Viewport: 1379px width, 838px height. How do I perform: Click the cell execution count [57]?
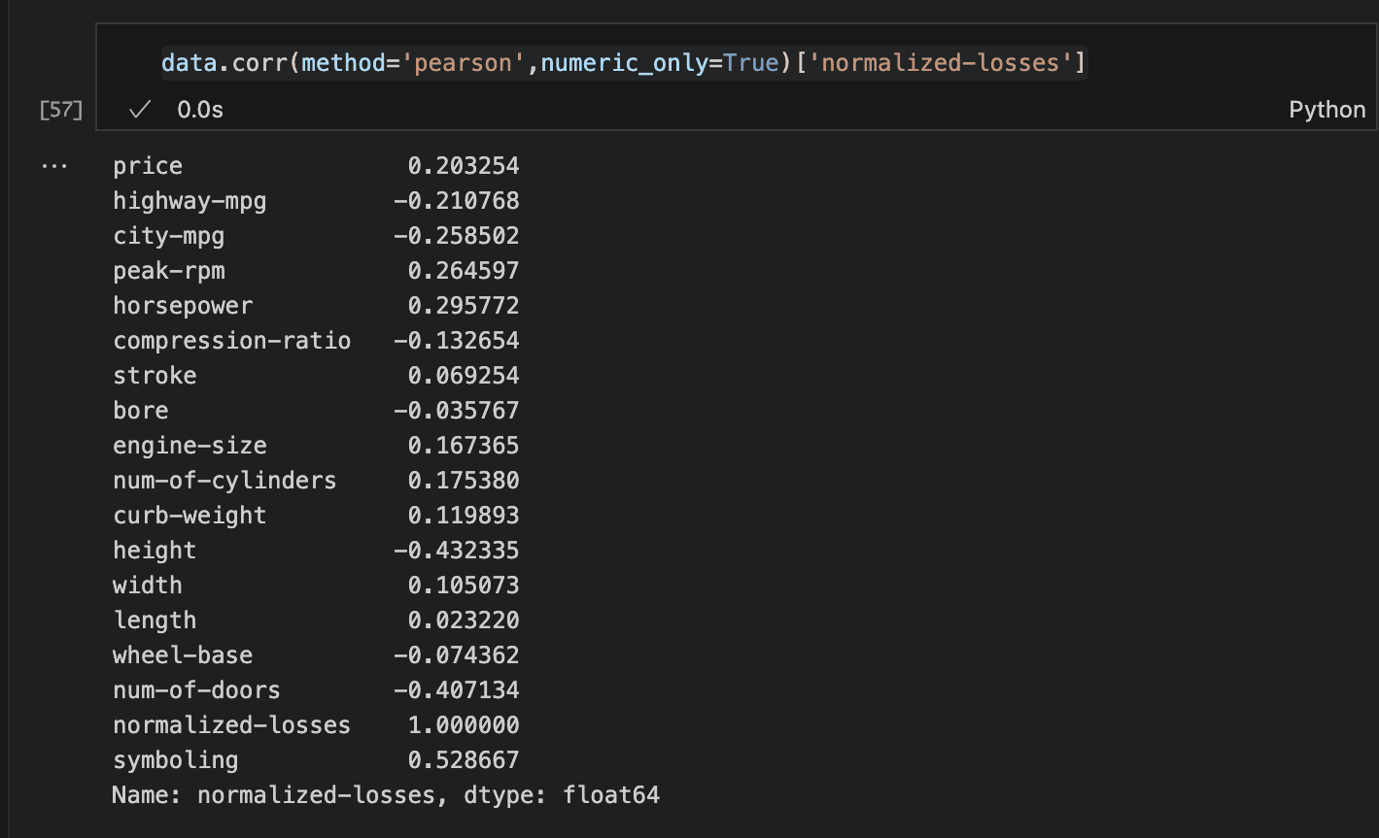[59, 110]
